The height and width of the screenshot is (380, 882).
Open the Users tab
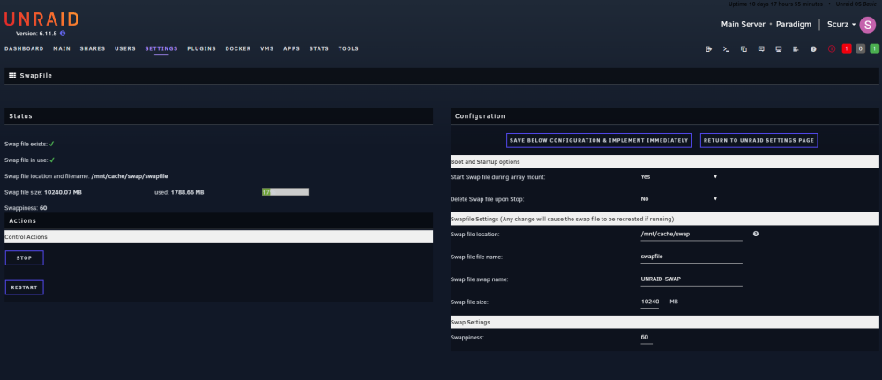click(125, 48)
